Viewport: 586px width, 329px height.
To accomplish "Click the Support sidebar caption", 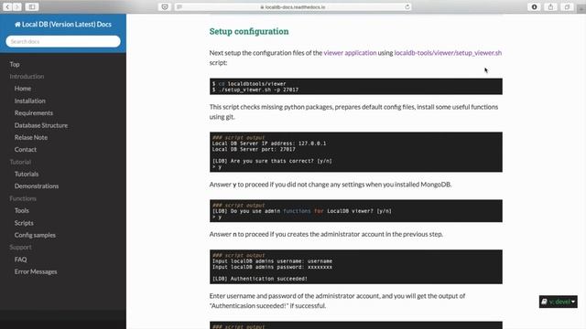I will tap(20, 247).
